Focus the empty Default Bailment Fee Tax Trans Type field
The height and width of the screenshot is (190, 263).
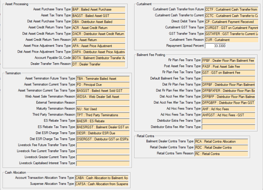coord(228,78)
